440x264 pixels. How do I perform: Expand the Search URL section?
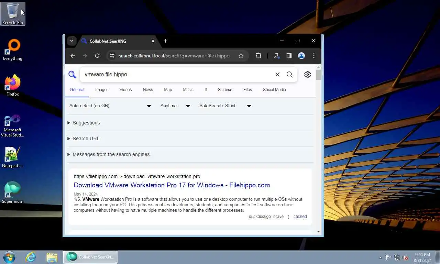click(x=83, y=139)
